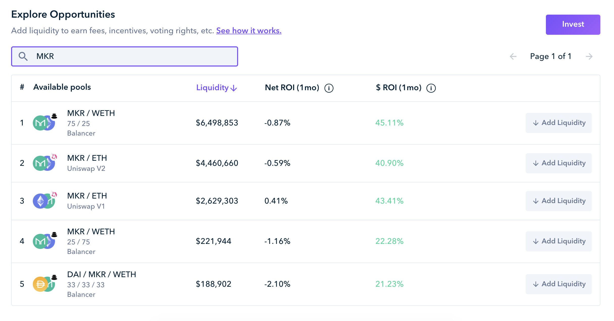Click the Uniswap V1 MKR/ETH token icon
This screenshot has height=321, width=614.
pos(45,200)
